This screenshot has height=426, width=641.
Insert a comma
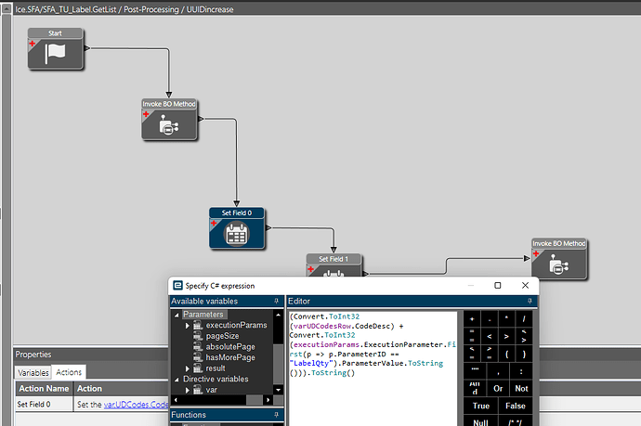tap(498, 371)
